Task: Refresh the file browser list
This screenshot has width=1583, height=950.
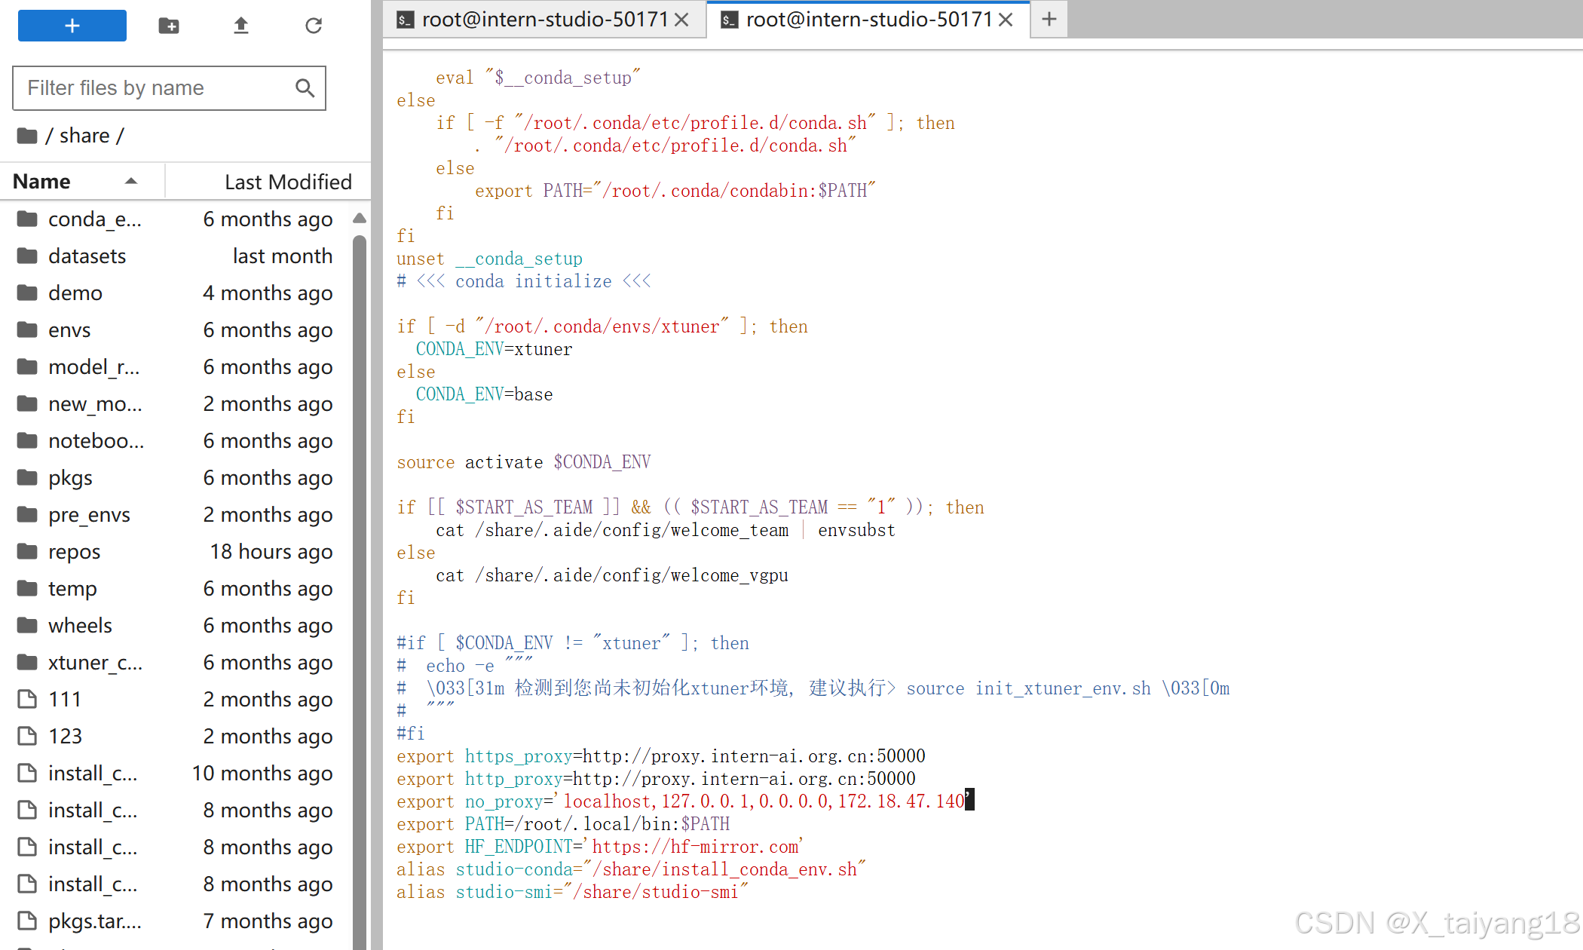Action: pyautogui.click(x=314, y=26)
